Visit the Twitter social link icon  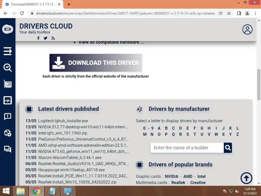(45, 38)
